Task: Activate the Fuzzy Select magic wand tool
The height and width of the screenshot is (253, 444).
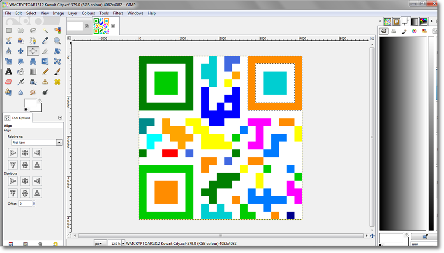Action: click(45, 30)
